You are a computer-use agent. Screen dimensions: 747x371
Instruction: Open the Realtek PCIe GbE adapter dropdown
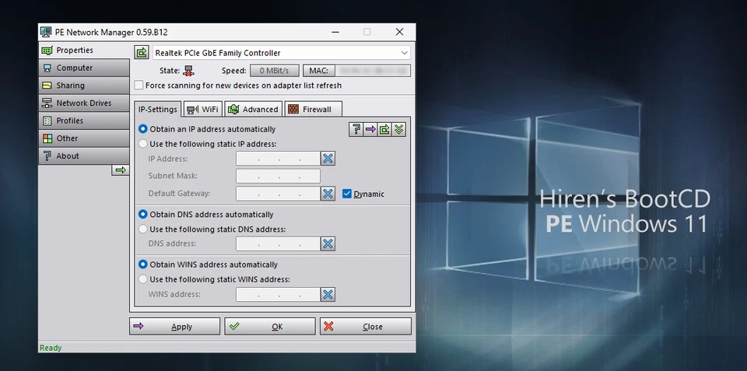pos(282,53)
